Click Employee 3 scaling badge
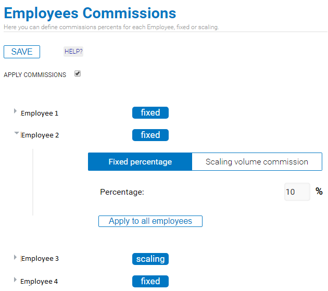328x291 pixels. (x=150, y=259)
